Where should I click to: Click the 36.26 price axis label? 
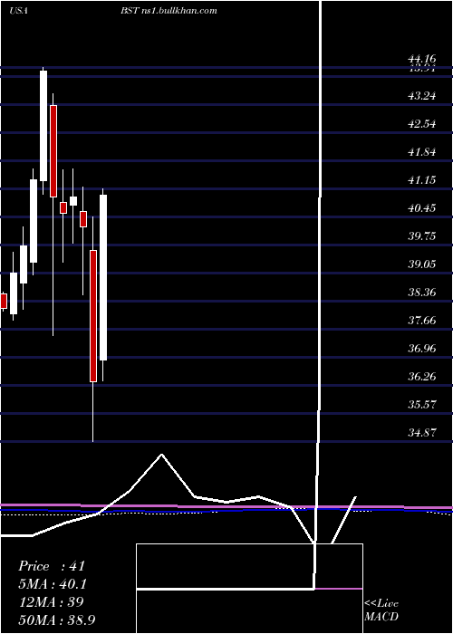tap(422, 378)
